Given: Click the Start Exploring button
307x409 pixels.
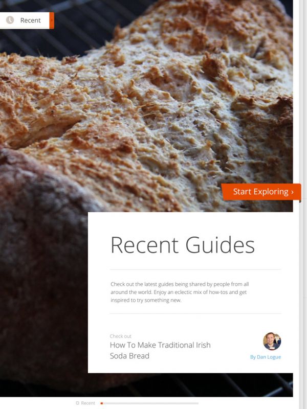Looking at the screenshot, I should coord(261,192).
